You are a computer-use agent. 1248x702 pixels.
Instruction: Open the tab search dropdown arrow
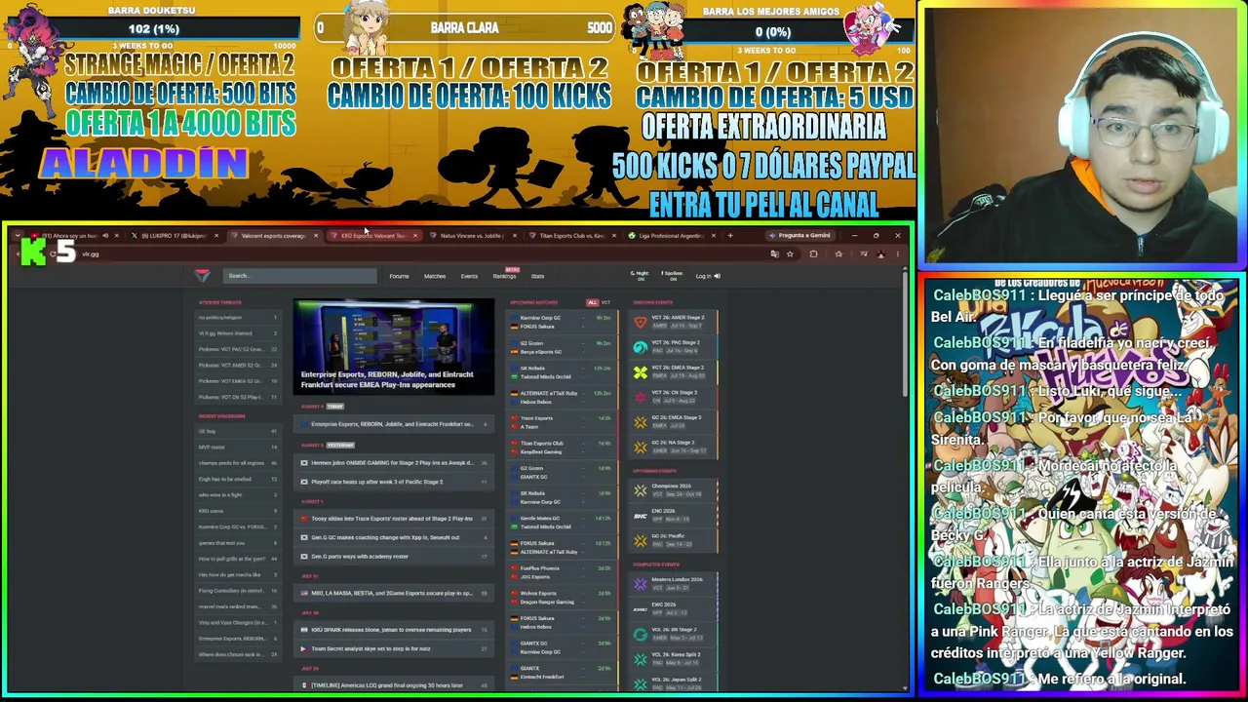(x=18, y=235)
